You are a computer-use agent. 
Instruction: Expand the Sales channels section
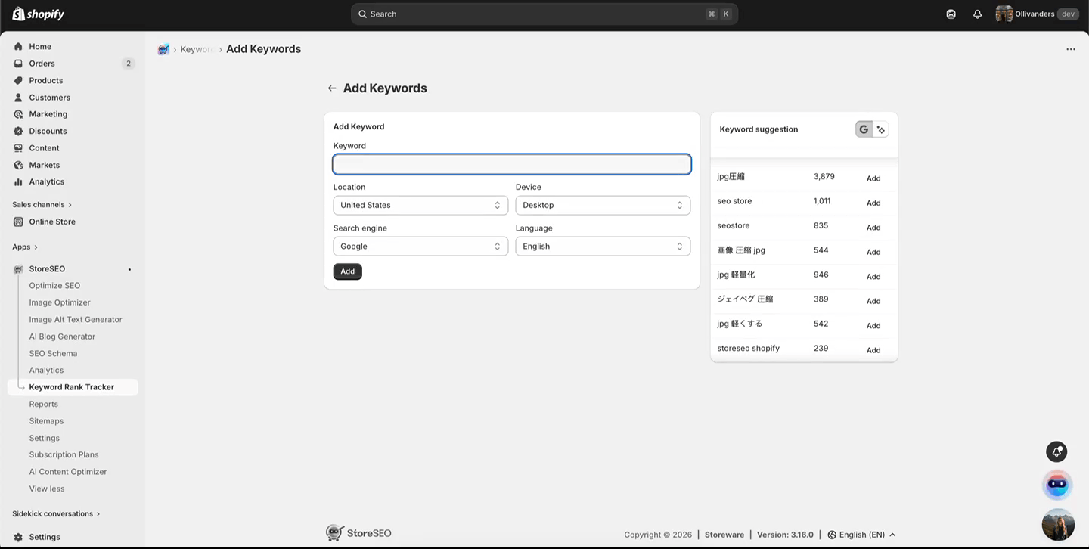42,204
